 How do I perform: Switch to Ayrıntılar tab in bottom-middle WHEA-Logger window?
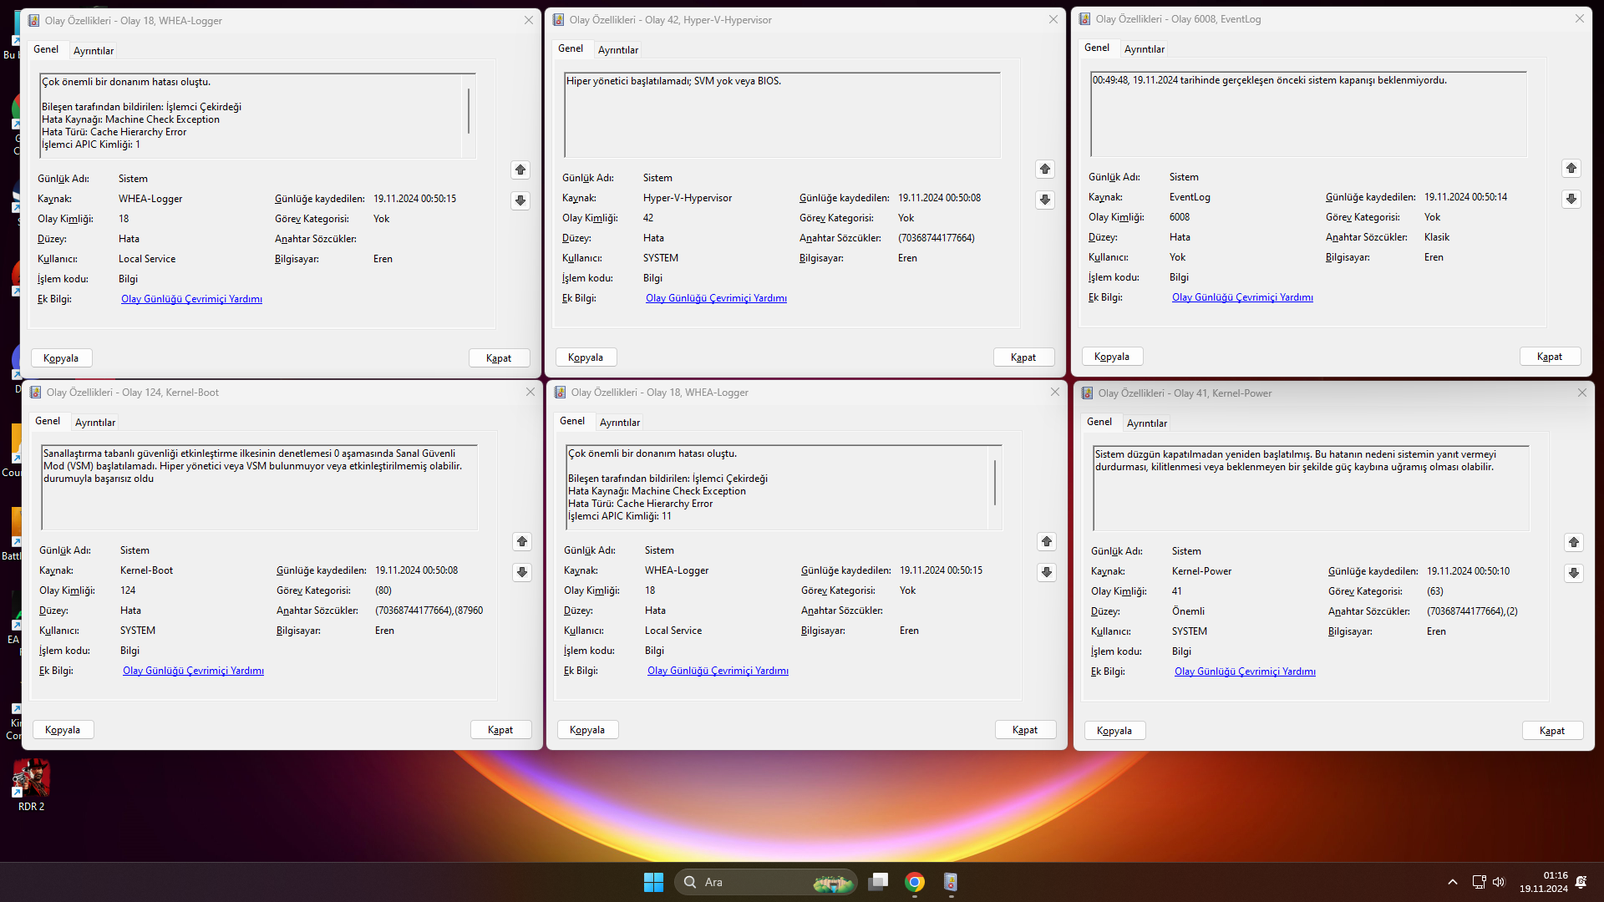(x=620, y=423)
